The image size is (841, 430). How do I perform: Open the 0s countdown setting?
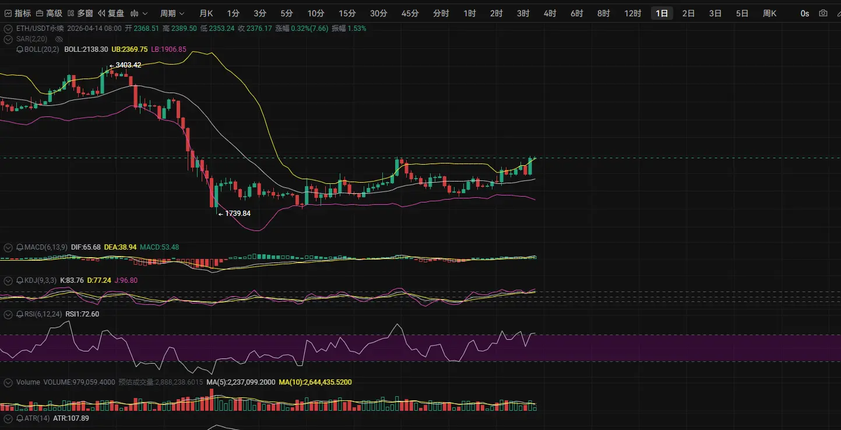click(x=805, y=13)
